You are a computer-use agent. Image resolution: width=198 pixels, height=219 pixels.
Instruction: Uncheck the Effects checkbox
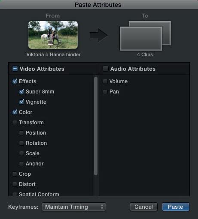point(15,81)
